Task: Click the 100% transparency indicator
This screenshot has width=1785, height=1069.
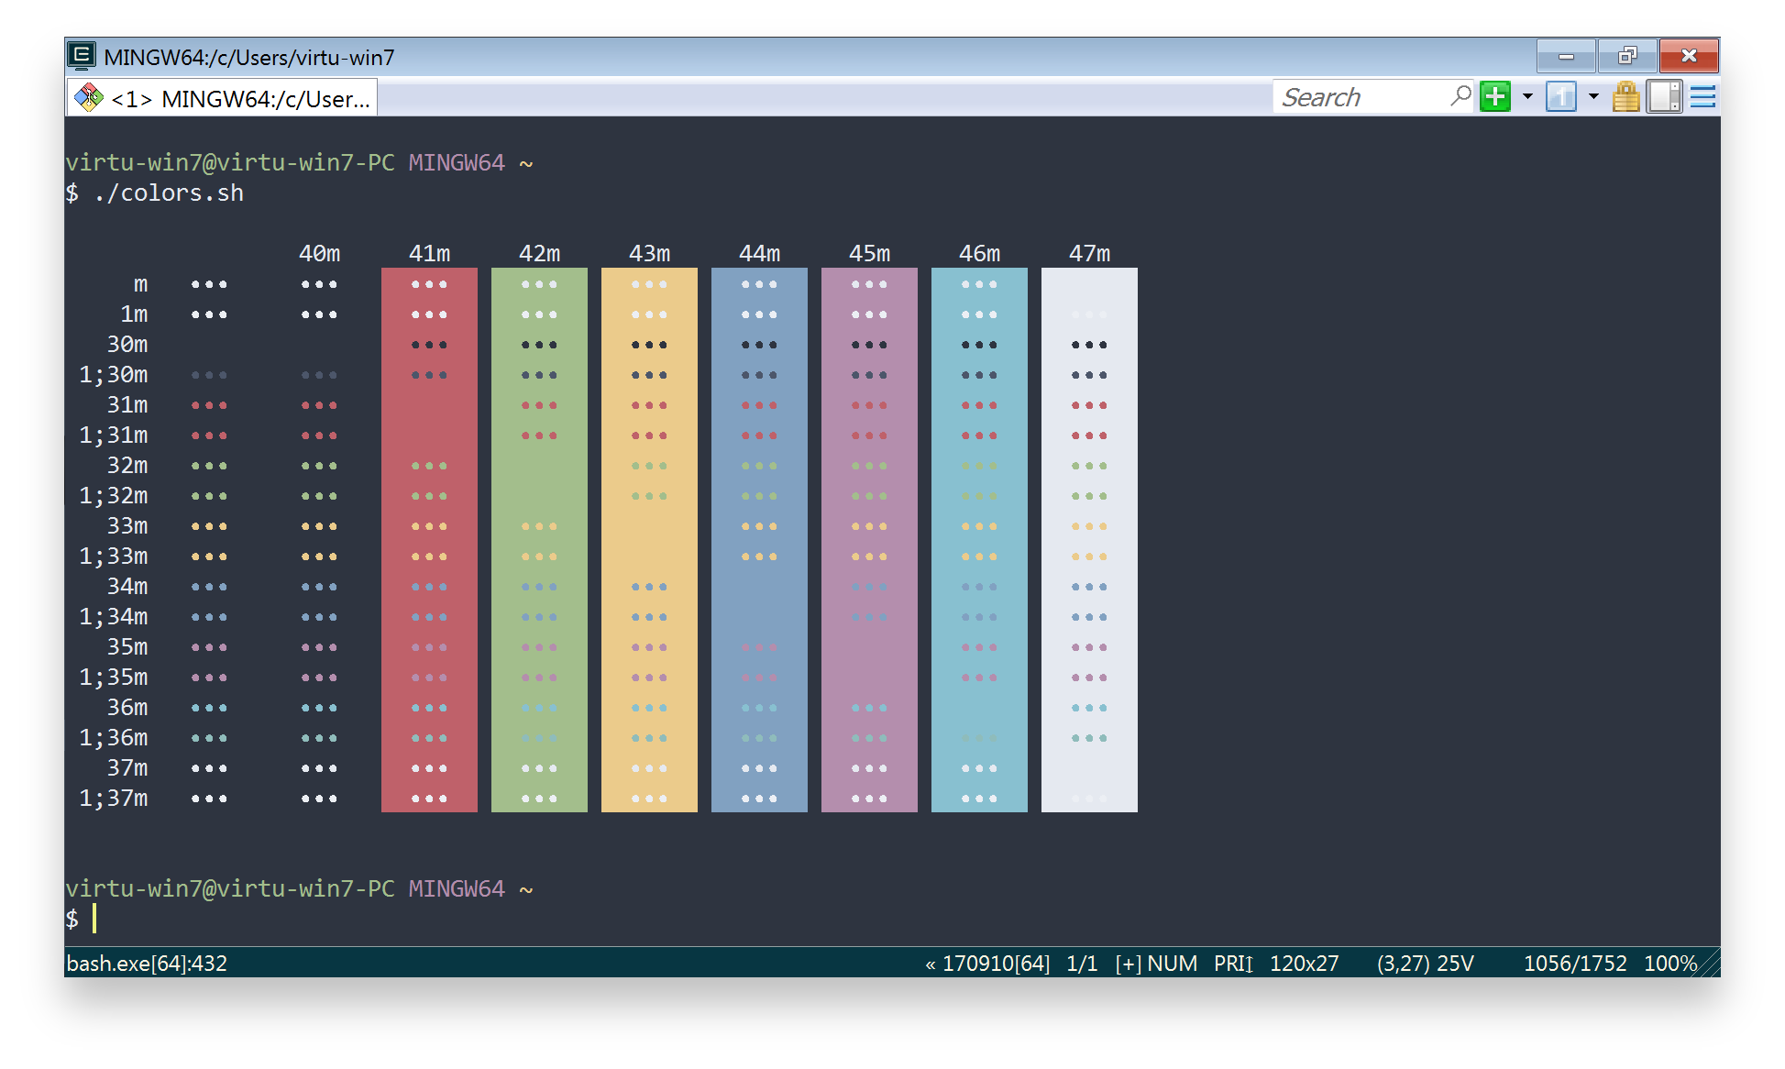Action: pyautogui.click(x=1670, y=964)
